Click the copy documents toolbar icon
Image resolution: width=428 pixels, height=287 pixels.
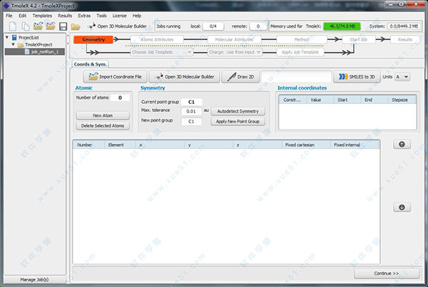point(26,26)
